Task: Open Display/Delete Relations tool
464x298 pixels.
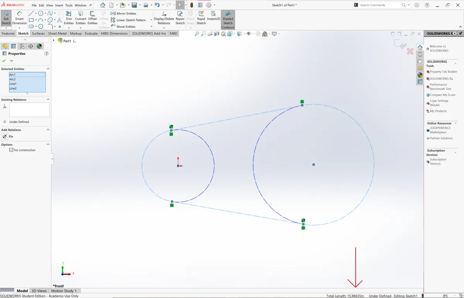Action: click(x=163, y=17)
